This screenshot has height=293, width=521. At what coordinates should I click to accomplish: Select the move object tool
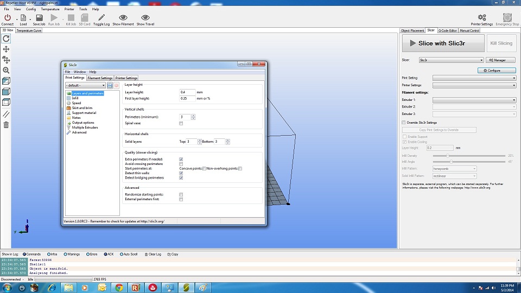(6, 60)
